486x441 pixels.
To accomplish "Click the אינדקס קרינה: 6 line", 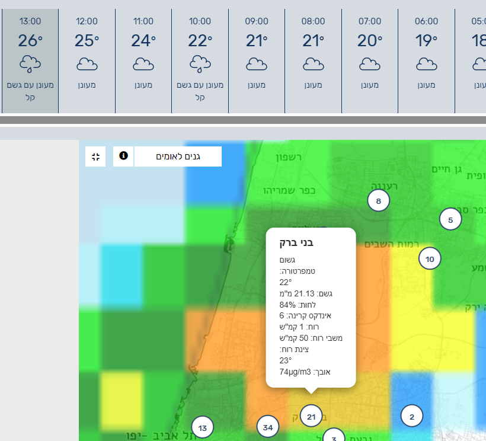I will [305, 316].
